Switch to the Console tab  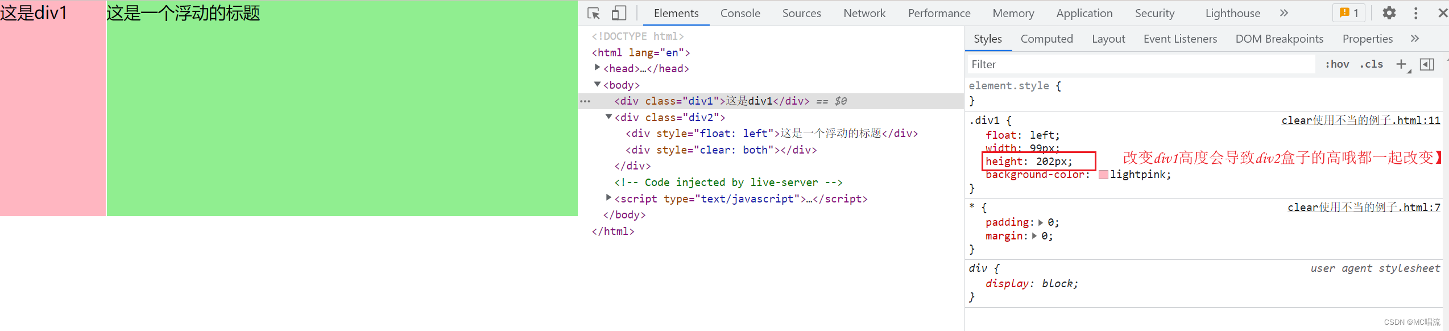(x=740, y=13)
